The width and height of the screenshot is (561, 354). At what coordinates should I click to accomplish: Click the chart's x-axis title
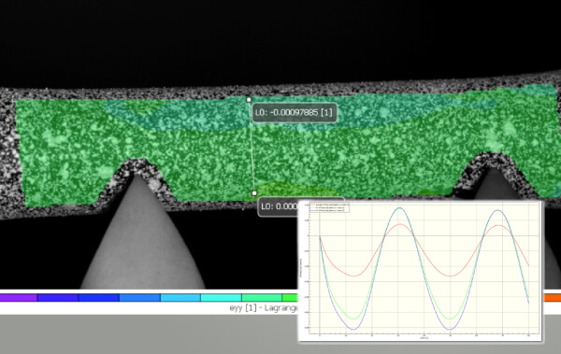click(x=424, y=338)
